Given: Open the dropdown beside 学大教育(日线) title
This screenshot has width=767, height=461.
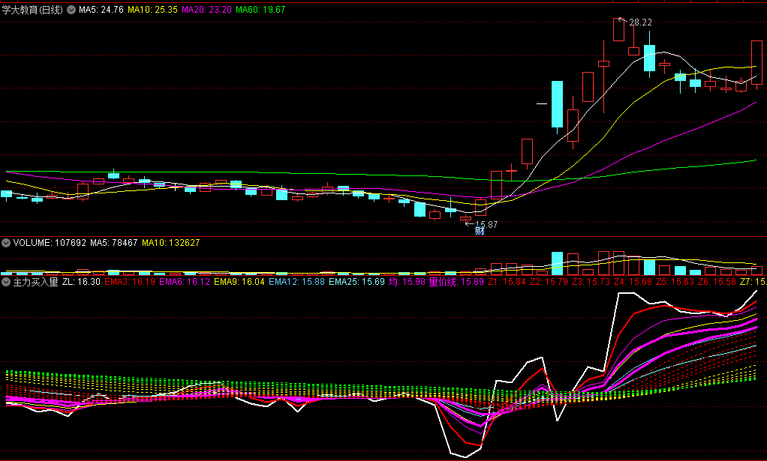Looking at the screenshot, I should (x=71, y=10).
